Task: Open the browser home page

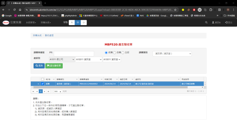Action: point(20,10)
